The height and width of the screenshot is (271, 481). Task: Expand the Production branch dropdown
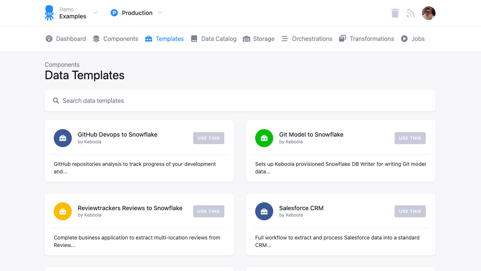click(x=160, y=13)
